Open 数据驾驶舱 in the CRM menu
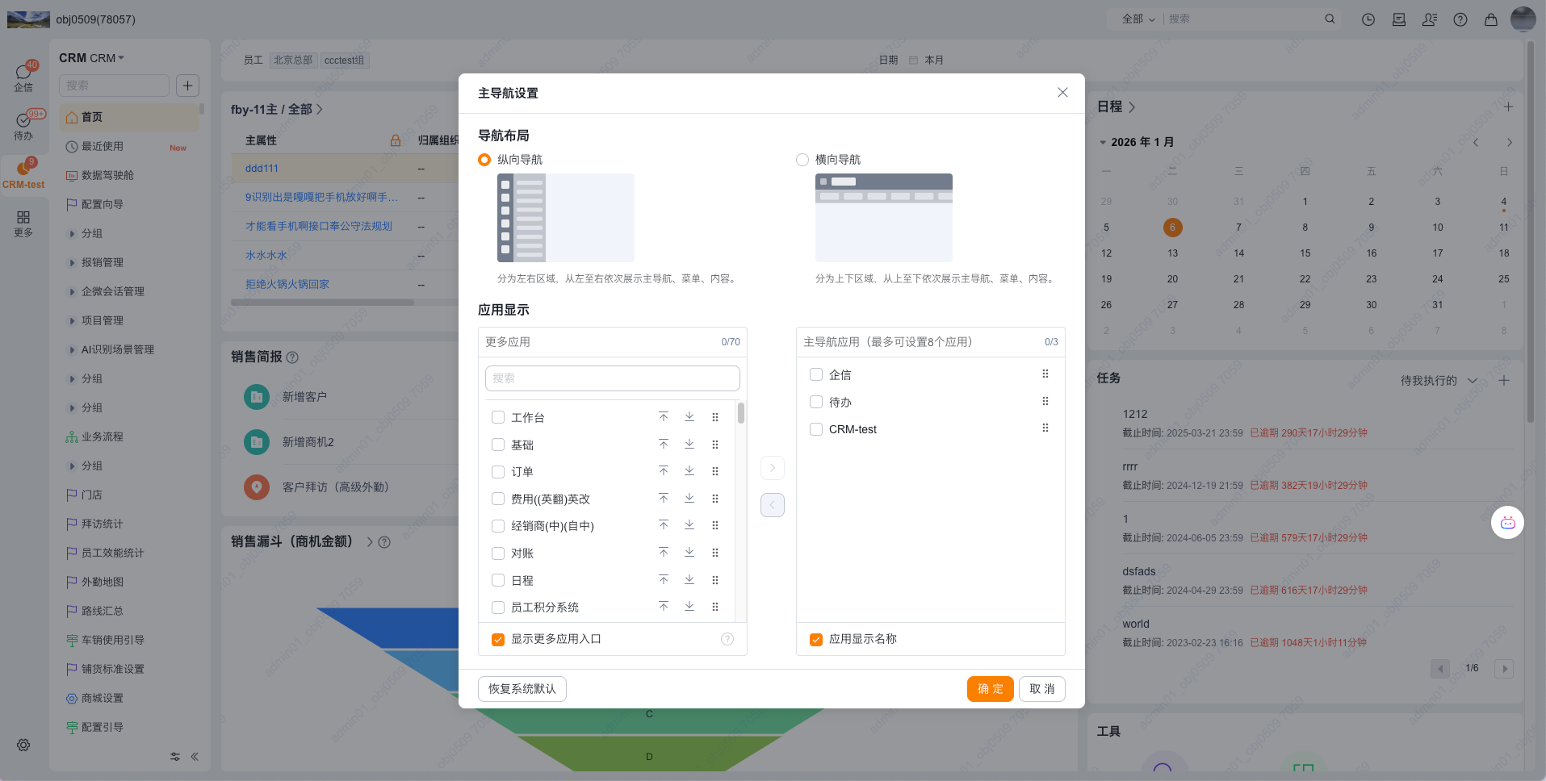The image size is (1546, 781). click(129, 175)
